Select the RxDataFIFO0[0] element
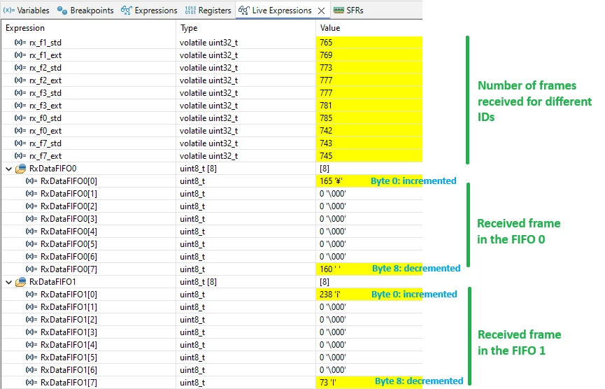605x389 pixels. point(69,181)
